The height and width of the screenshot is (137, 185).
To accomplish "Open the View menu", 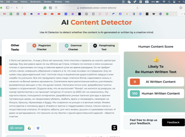I will click(x=15, y=2).
